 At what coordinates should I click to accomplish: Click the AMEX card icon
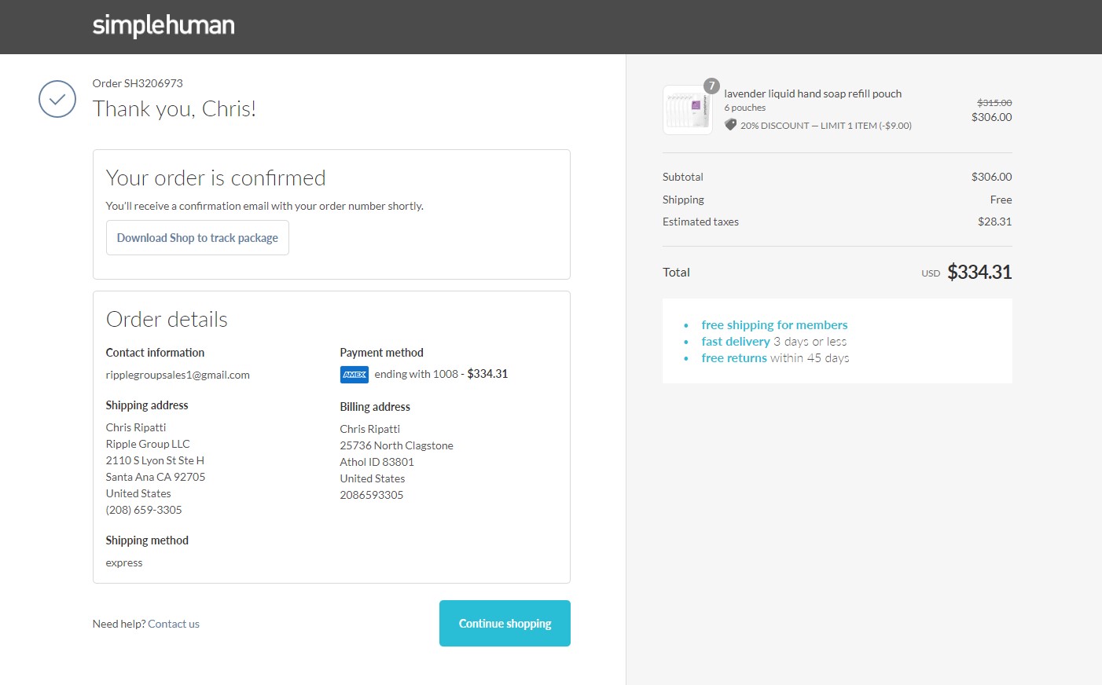[x=354, y=375]
